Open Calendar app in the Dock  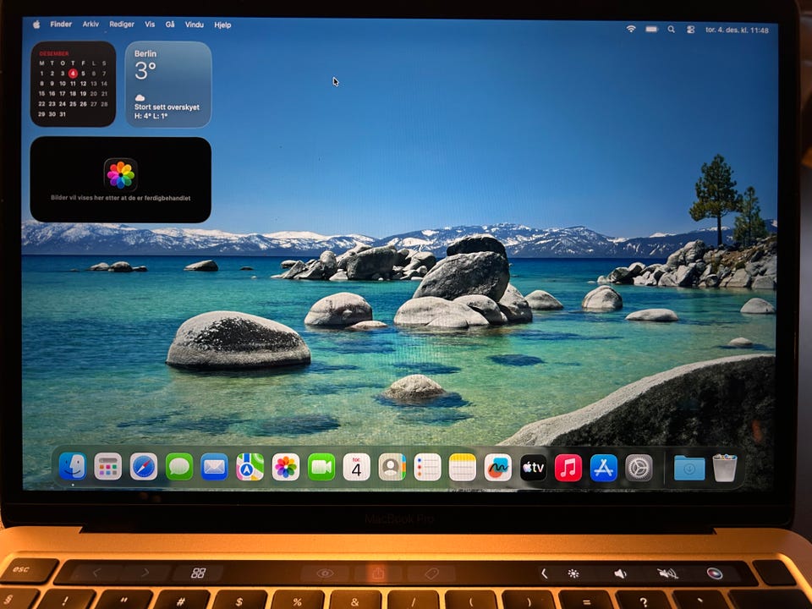tap(356, 467)
